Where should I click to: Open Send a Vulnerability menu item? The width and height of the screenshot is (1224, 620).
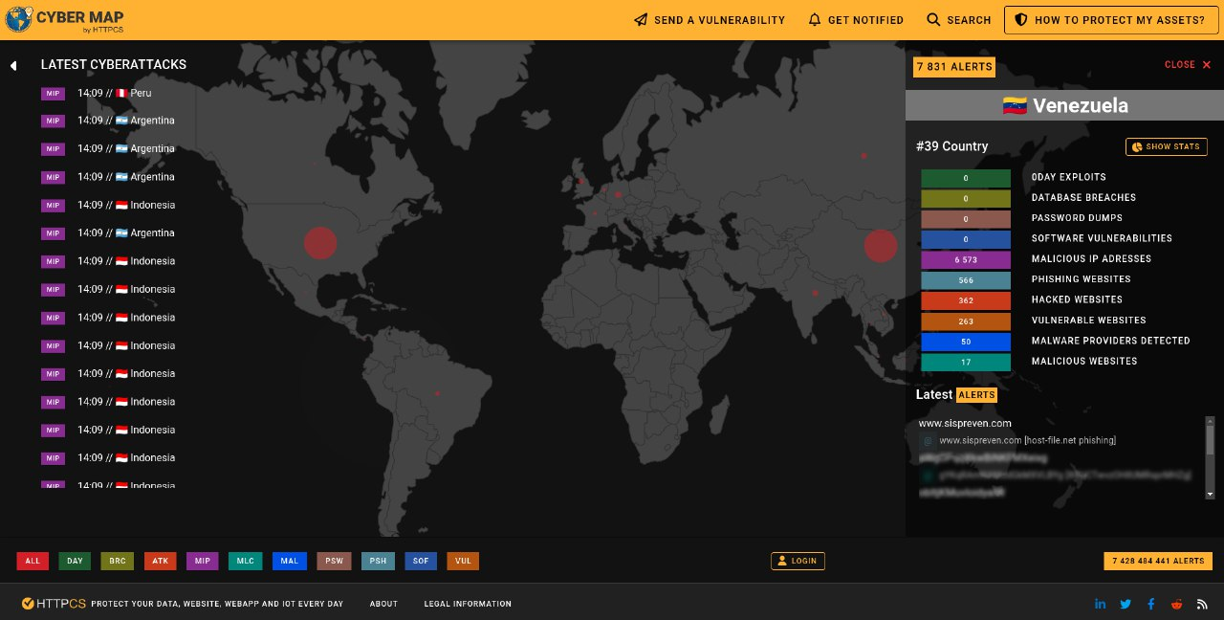tap(709, 20)
